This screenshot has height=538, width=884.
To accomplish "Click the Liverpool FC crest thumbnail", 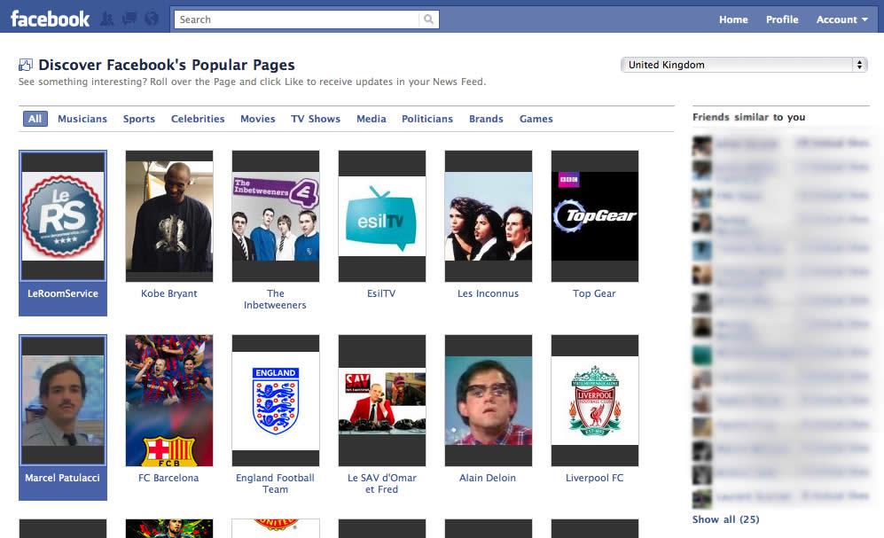I will (x=595, y=401).
